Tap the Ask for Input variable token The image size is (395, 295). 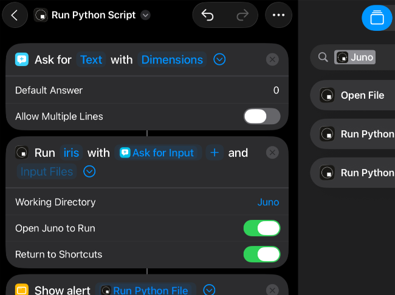click(x=158, y=153)
